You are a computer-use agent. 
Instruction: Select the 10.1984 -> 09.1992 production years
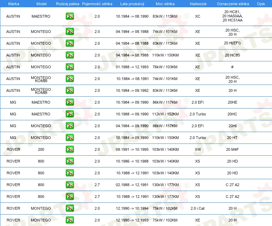click(x=132, y=90)
